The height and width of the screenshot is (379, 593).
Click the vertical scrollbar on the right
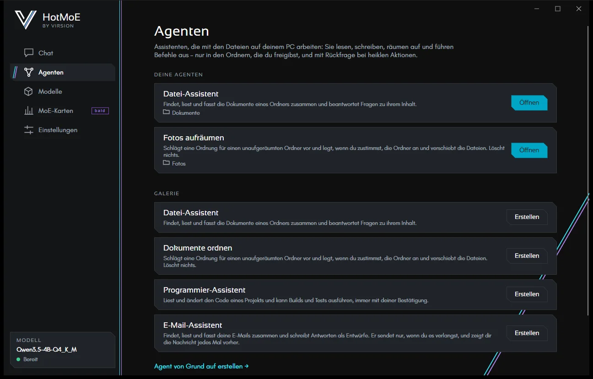tap(588, 171)
